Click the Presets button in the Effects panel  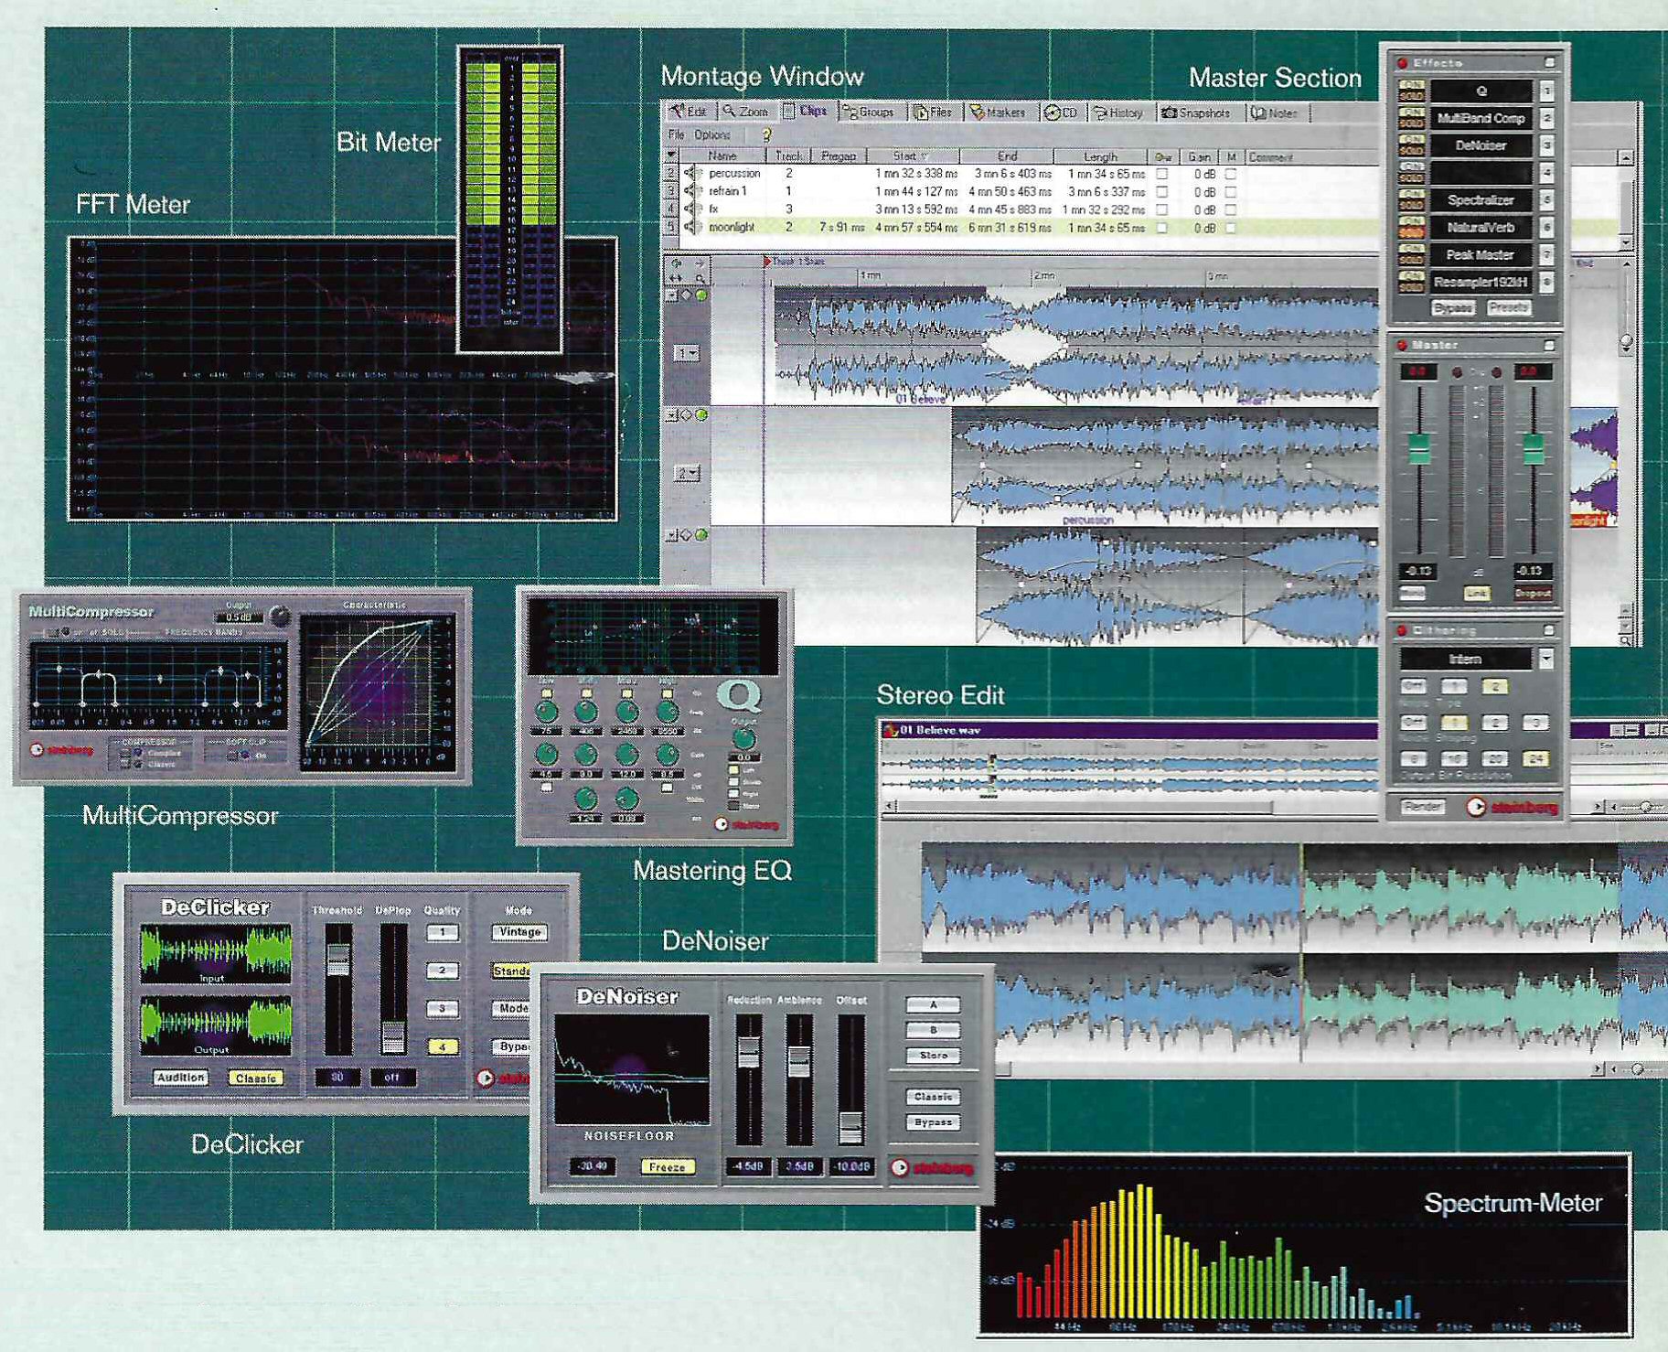coord(1508,307)
